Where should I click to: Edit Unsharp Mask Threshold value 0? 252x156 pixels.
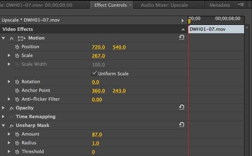[x=94, y=152]
